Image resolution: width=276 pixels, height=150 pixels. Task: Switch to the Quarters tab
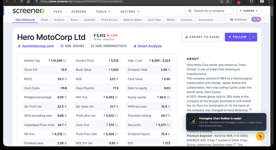tap(90, 20)
